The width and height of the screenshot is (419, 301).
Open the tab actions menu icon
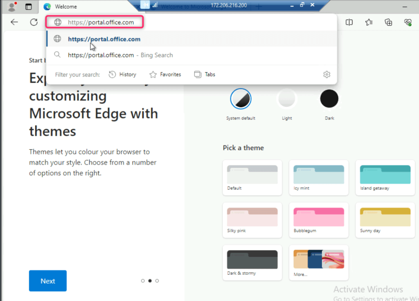tap(28, 7)
